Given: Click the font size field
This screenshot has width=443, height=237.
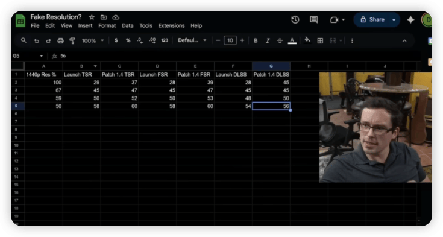Looking at the screenshot, I should 230,40.
